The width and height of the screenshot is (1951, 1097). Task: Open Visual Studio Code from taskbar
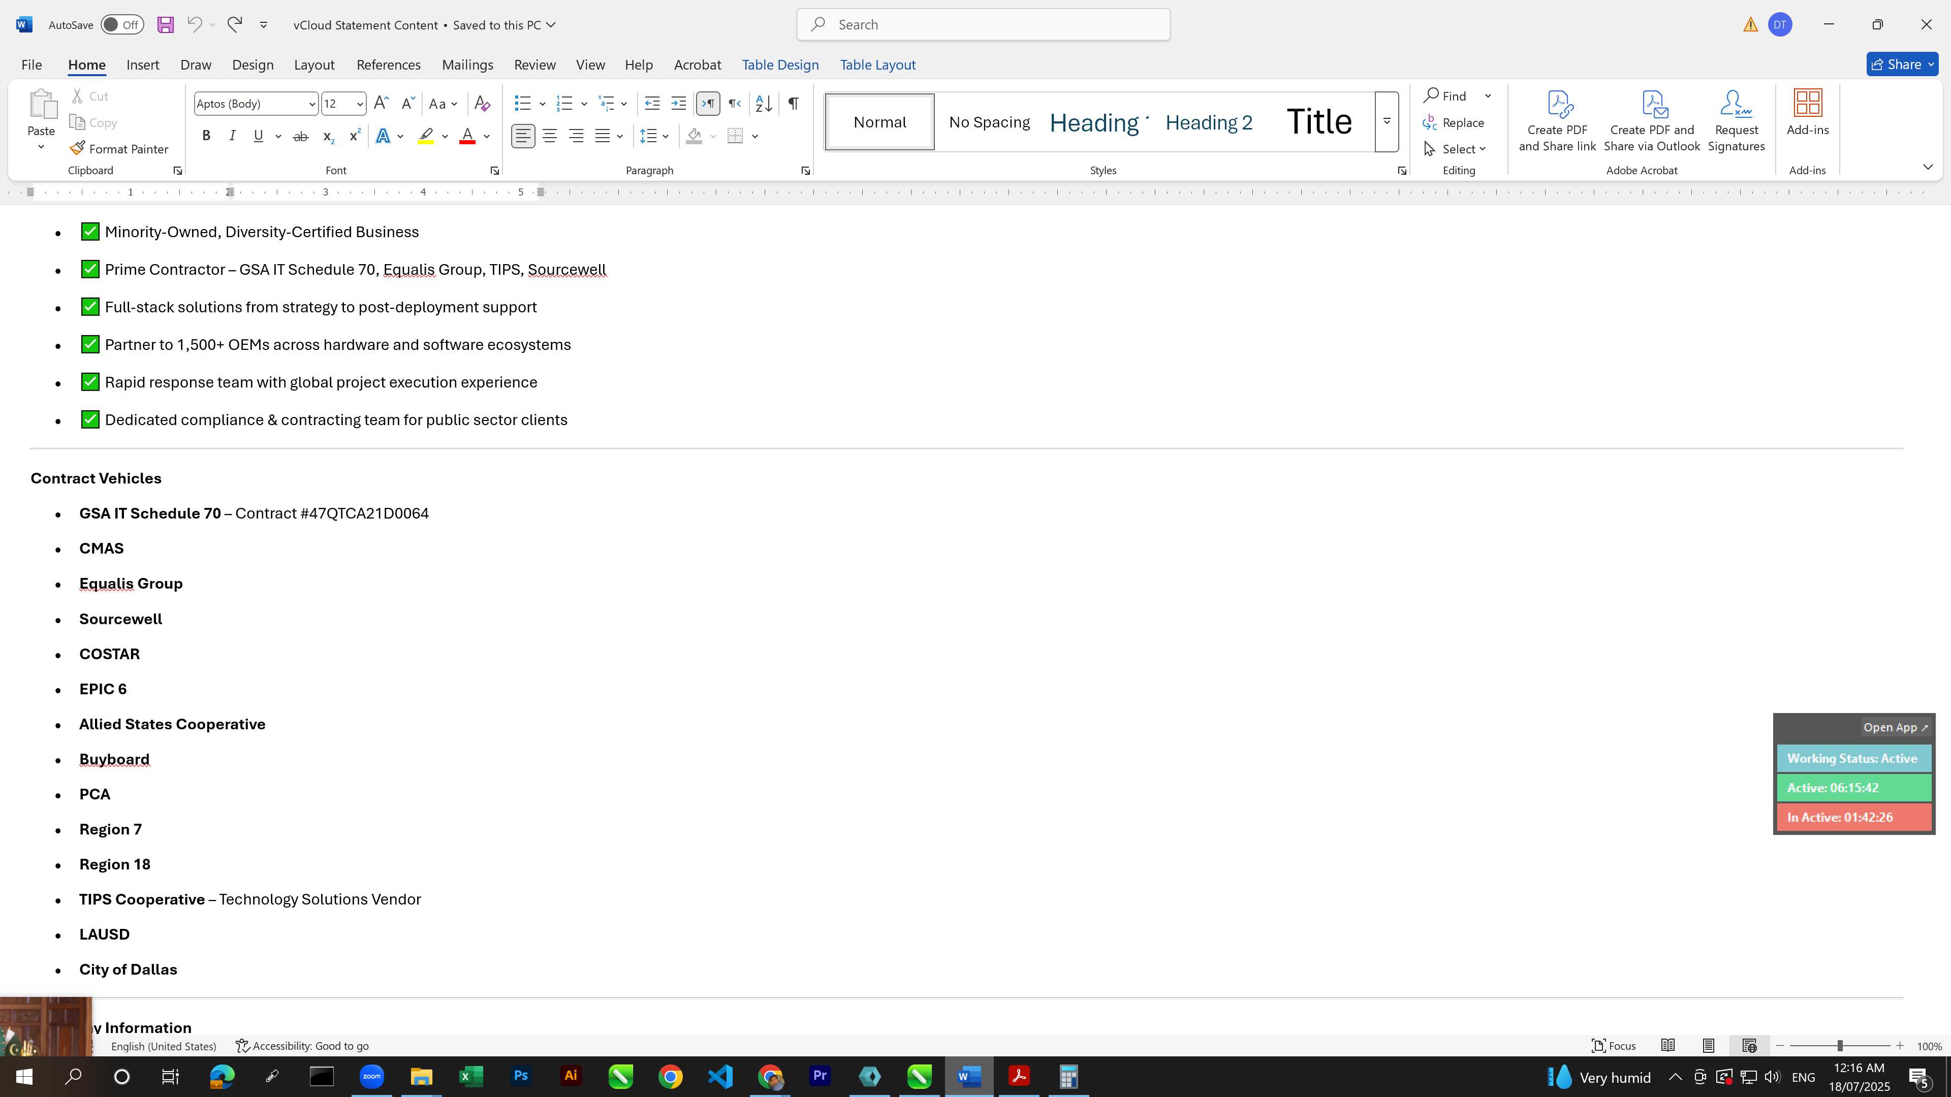tap(720, 1077)
